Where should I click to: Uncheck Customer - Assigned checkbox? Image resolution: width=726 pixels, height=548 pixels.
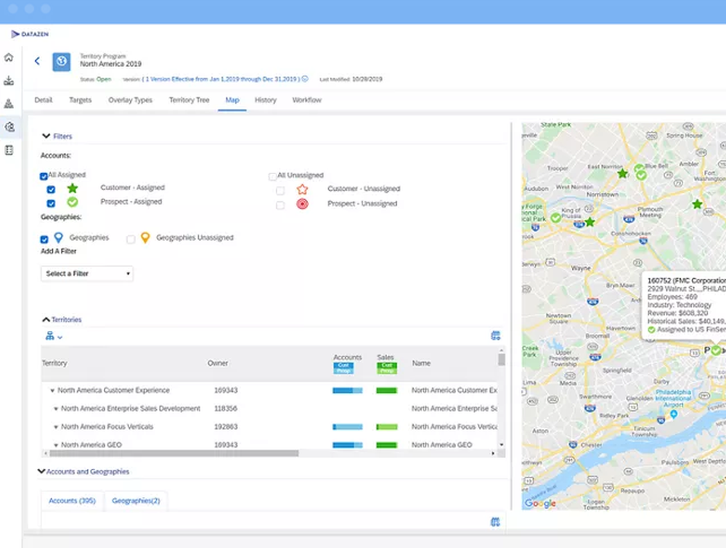(51, 189)
